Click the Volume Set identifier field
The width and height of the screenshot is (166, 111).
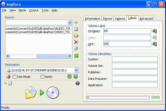135,66
